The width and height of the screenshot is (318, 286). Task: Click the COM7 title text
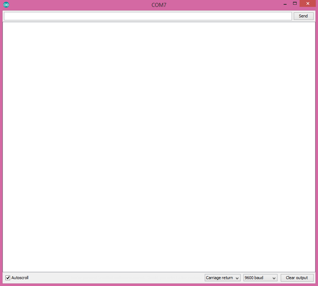[159, 5]
